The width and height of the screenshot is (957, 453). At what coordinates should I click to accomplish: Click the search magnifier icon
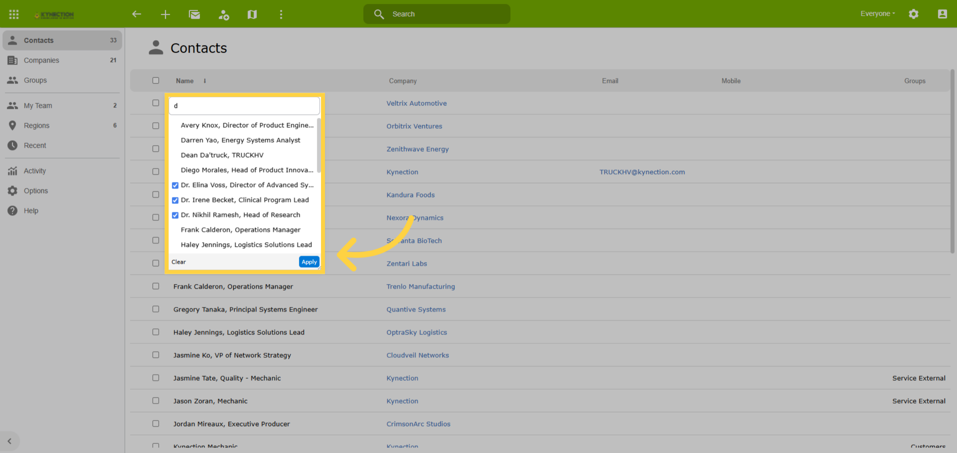(379, 14)
